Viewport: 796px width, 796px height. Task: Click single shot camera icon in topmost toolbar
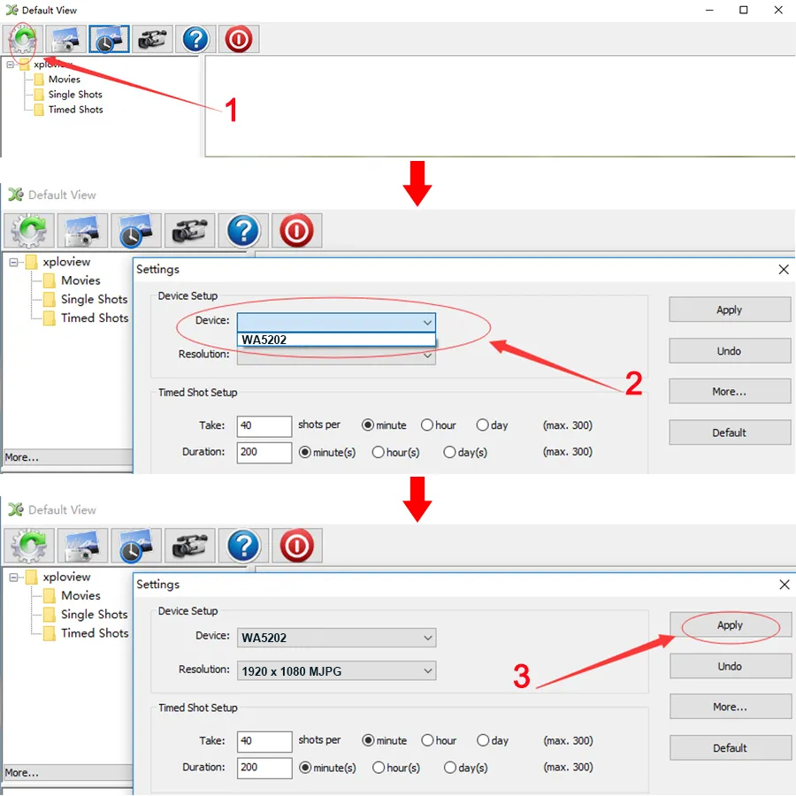[x=65, y=40]
